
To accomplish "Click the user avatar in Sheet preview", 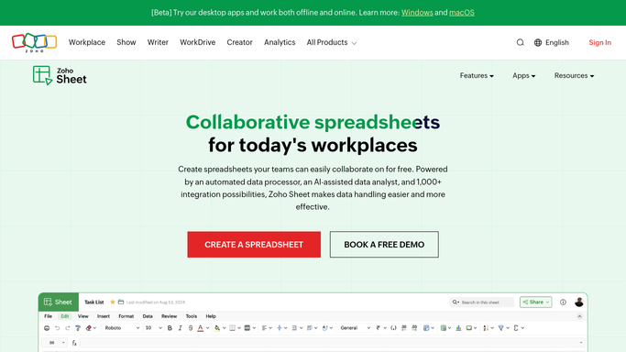I will pyautogui.click(x=579, y=302).
